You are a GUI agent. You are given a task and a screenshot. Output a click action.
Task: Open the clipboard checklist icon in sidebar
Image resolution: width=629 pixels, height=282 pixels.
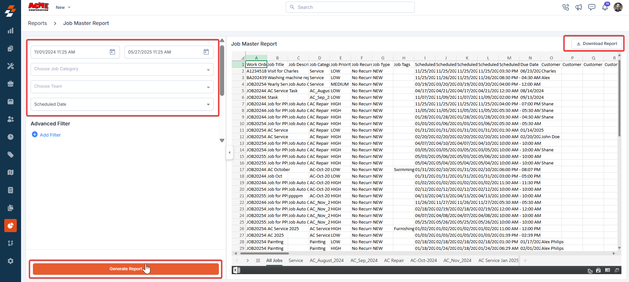click(11, 48)
